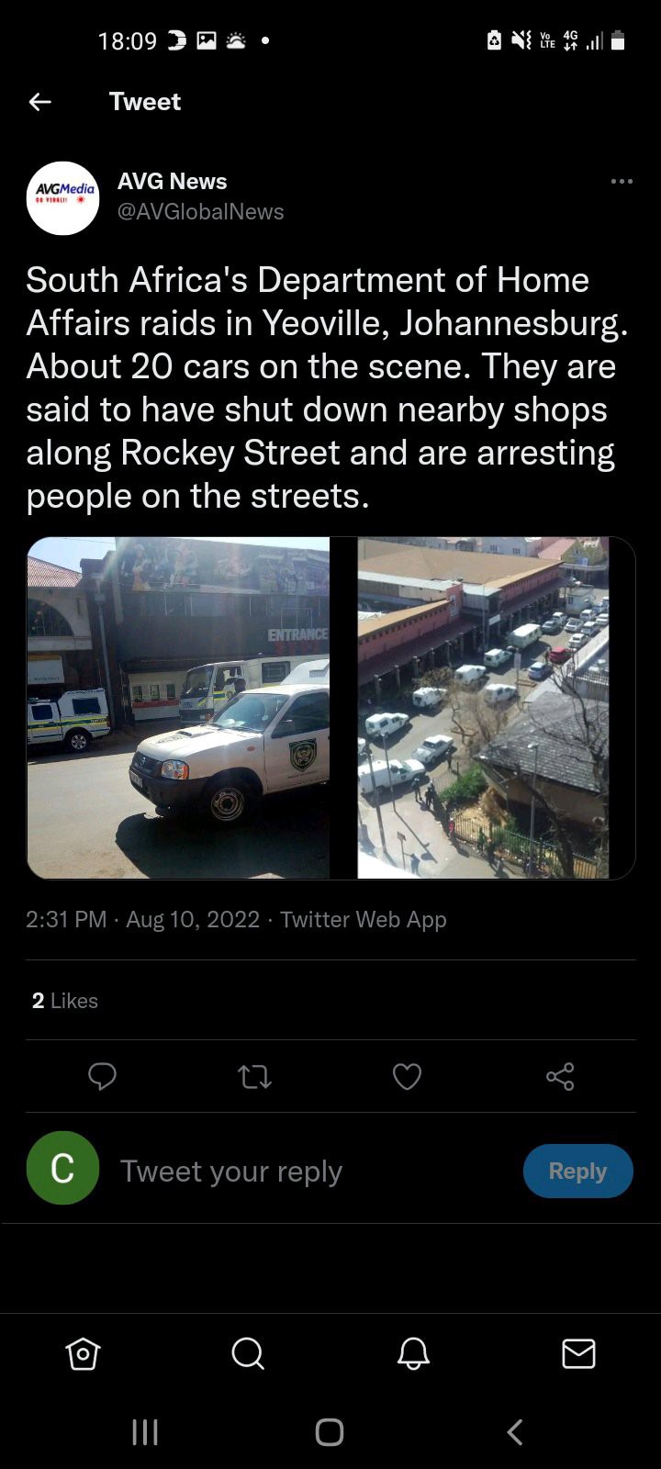661x1469 pixels.
Task: Open the 2 Likes list
Action: [x=64, y=1001]
